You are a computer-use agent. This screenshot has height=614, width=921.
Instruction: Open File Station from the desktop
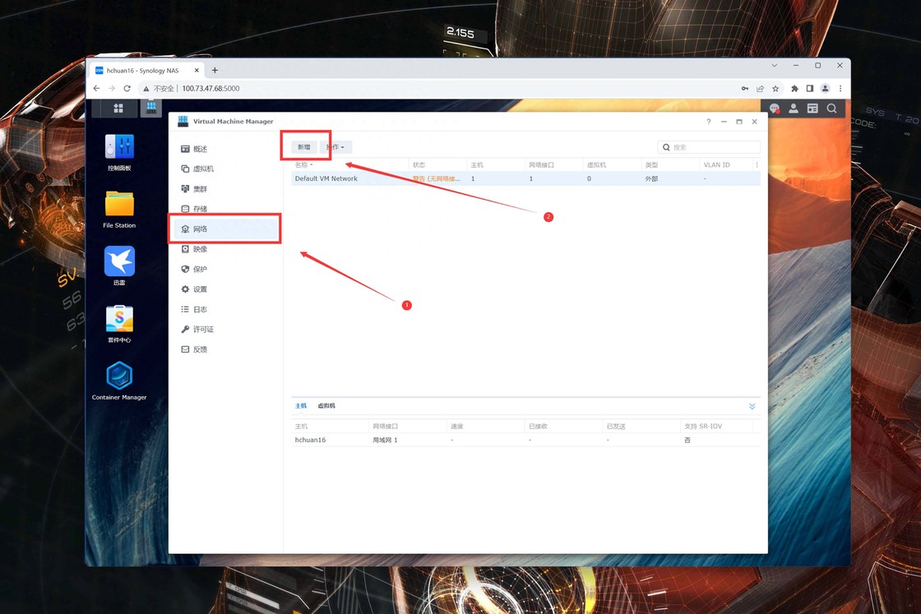119,205
